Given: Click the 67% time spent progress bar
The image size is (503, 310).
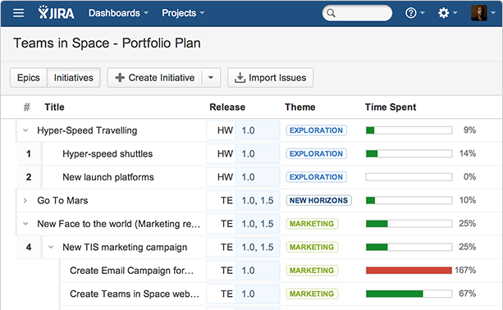Looking at the screenshot, I should click(409, 294).
